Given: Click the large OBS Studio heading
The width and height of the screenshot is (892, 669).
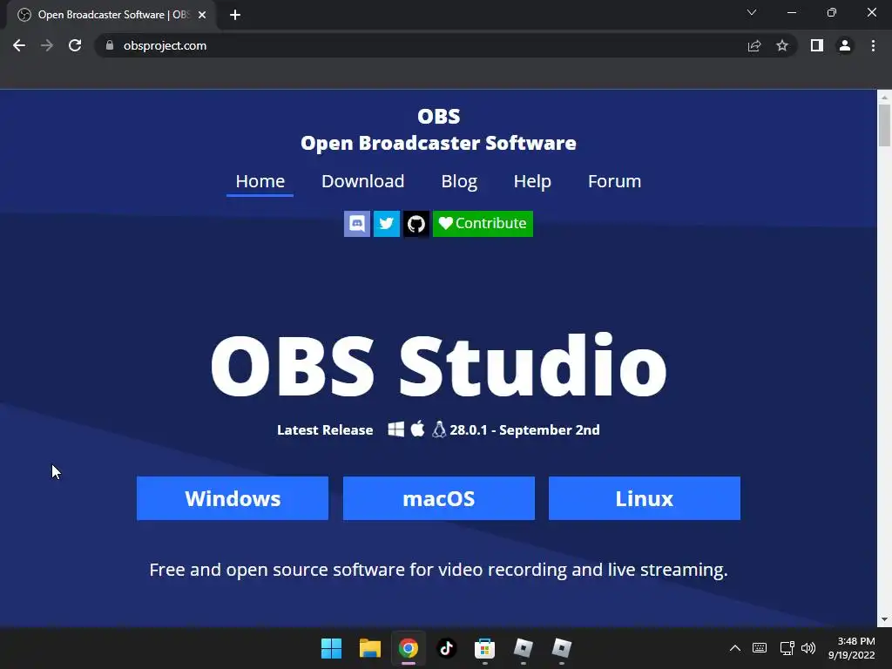Looking at the screenshot, I should (439, 366).
